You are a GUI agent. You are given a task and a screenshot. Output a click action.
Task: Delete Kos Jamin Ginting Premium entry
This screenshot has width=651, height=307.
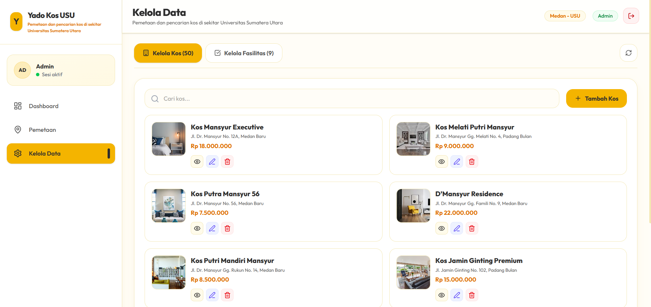472,295
